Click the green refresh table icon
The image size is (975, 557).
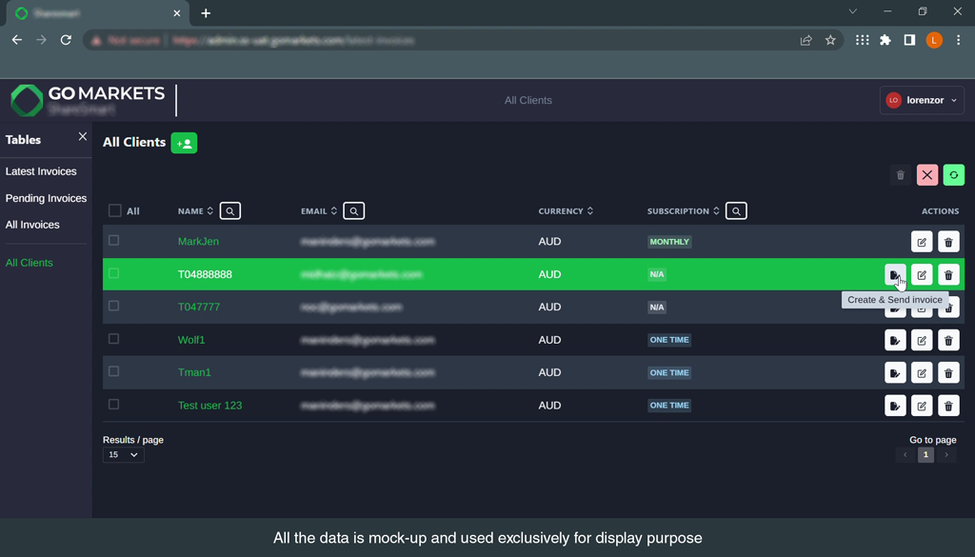(x=953, y=175)
